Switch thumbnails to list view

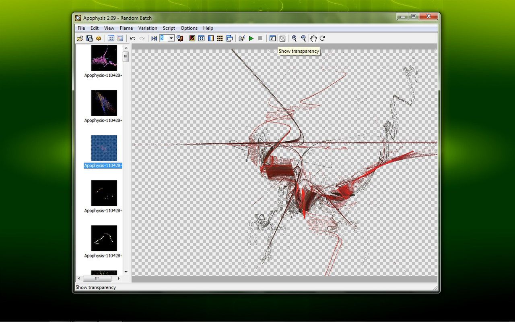(x=120, y=38)
